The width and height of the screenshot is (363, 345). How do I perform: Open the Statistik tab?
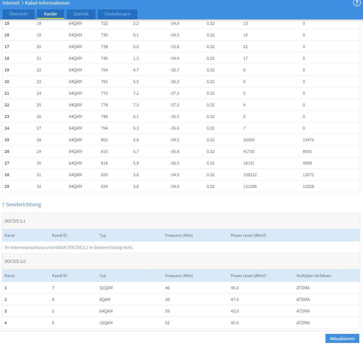(81, 14)
